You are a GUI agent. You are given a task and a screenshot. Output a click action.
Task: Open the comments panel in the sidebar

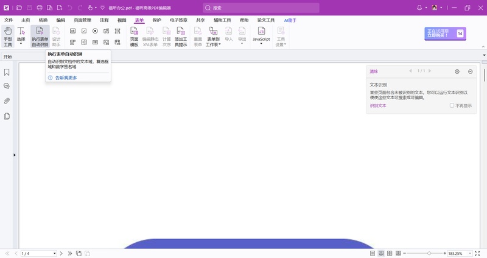(7, 86)
